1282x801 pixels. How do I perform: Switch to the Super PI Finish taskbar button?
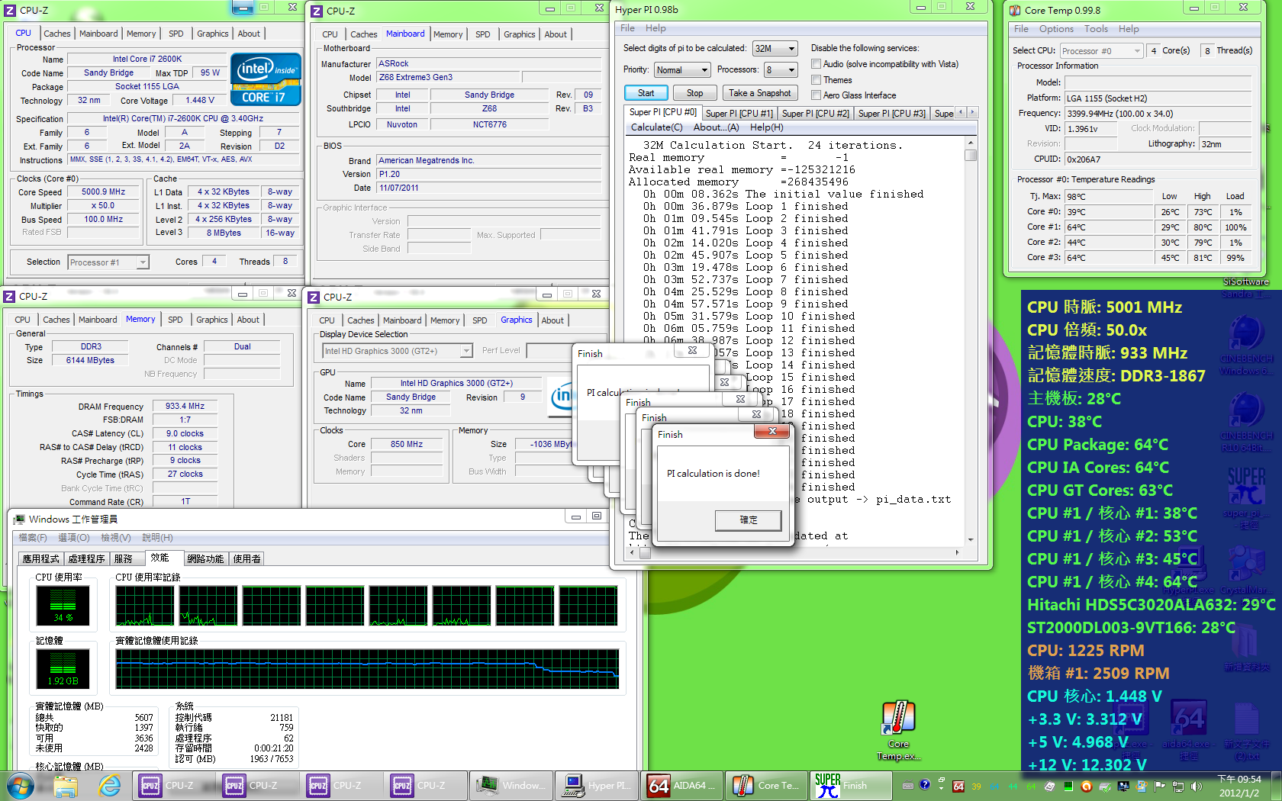pos(850,786)
